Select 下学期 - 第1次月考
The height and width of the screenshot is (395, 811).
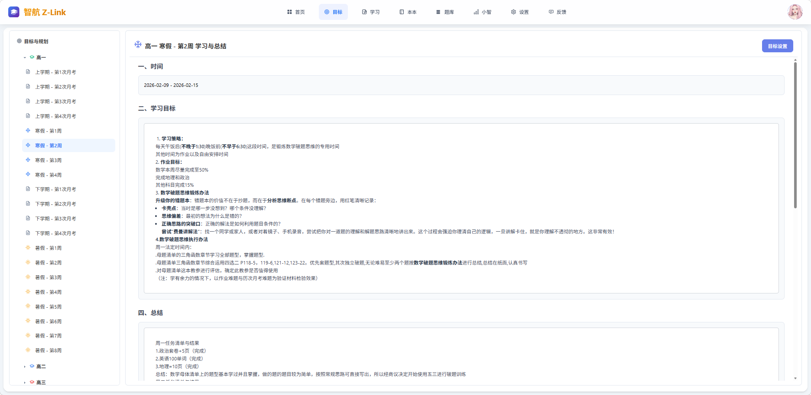(68, 189)
